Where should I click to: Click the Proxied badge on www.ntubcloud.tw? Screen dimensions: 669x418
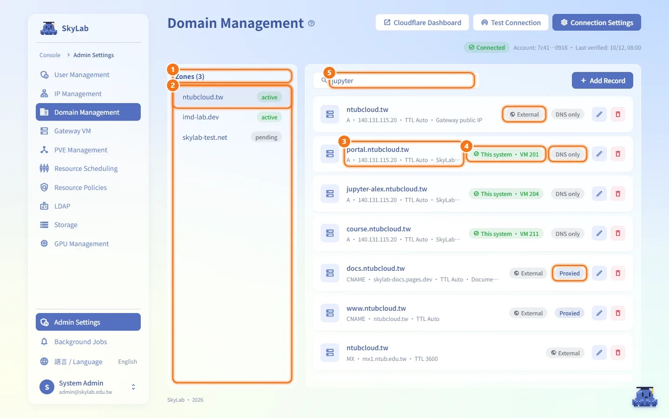(570, 313)
